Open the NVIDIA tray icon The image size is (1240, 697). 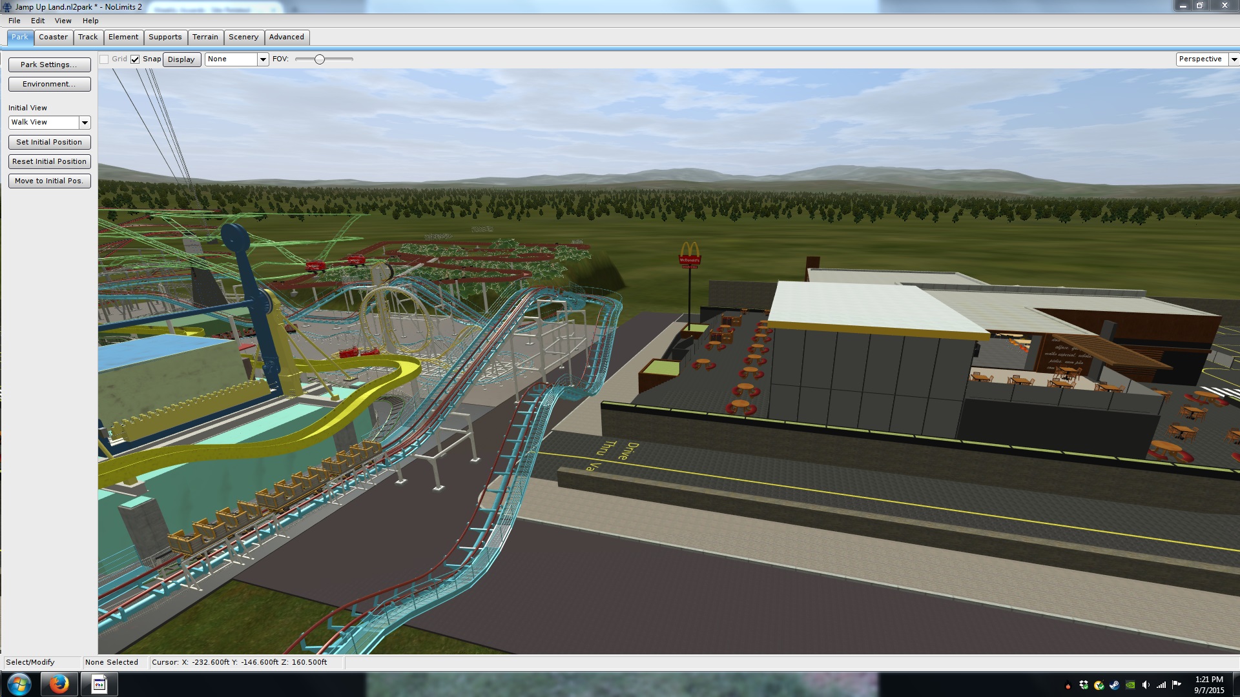1130,685
